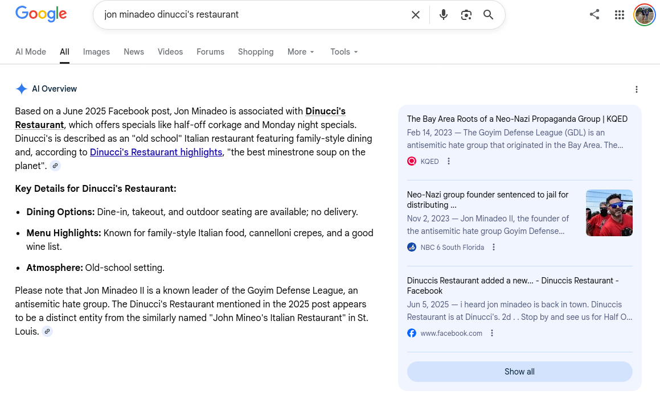Click into the Google search input field
Image resolution: width=660 pixels, height=399 pixels.
pos(251,15)
